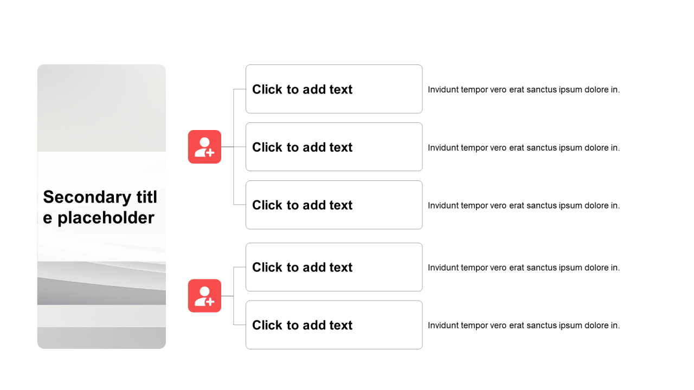Click the second 'Invidunt tempor vero' description line
Screen dimensions: 694x390
tap(523, 148)
